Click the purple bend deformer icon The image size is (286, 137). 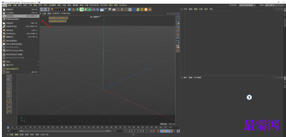97,9
